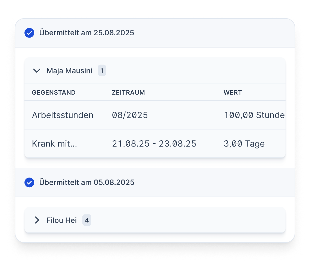The width and height of the screenshot is (310, 261).
Task: Click the WERT column header
Action: (x=232, y=92)
